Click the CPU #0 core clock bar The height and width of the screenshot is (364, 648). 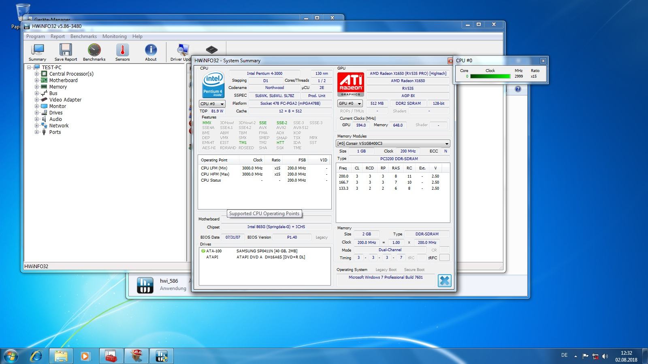(490, 76)
